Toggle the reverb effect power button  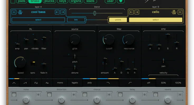[155, 94]
